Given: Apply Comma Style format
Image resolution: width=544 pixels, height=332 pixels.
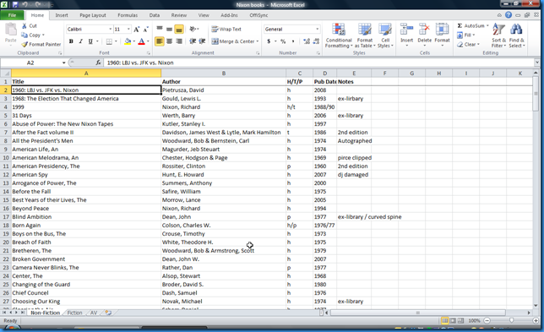Looking at the screenshot, I should (293, 41).
